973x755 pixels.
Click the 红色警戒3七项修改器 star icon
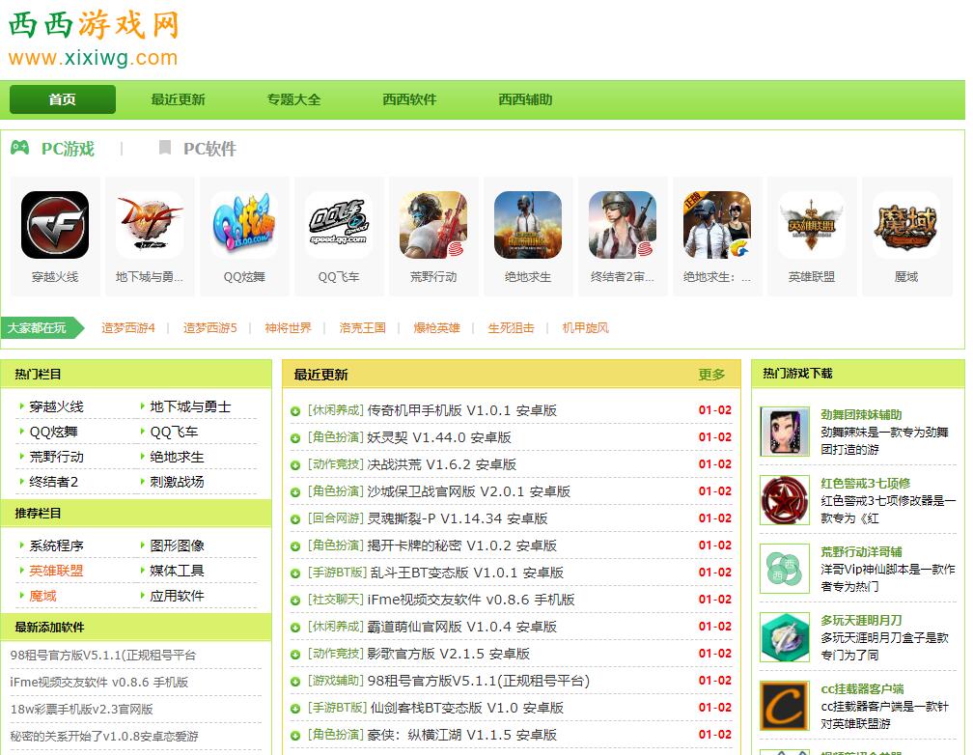click(785, 500)
